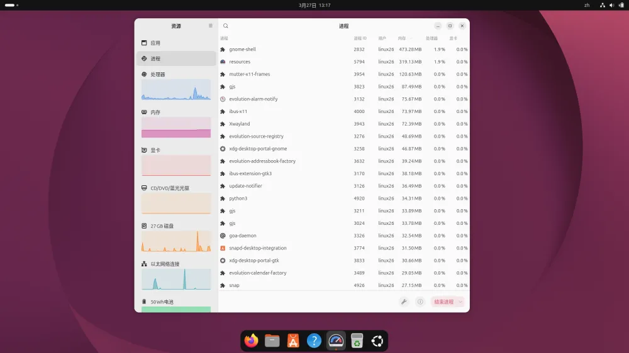629x353 pixels.
Task: Expand the 结束进程 dropdown arrow
Action: pyautogui.click(x=460, y=301)
